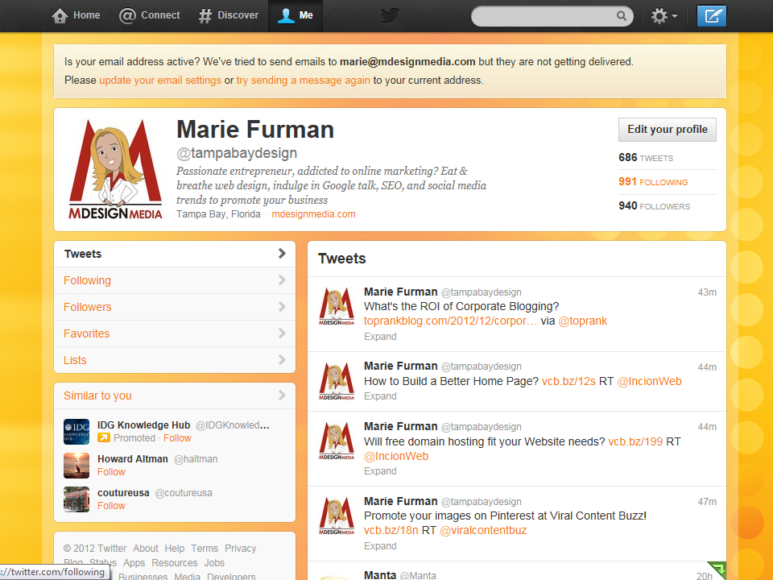The image size is (773, 580).
Task: Follow IDG Knowledge Hub
Action: (x=177, y=438)
